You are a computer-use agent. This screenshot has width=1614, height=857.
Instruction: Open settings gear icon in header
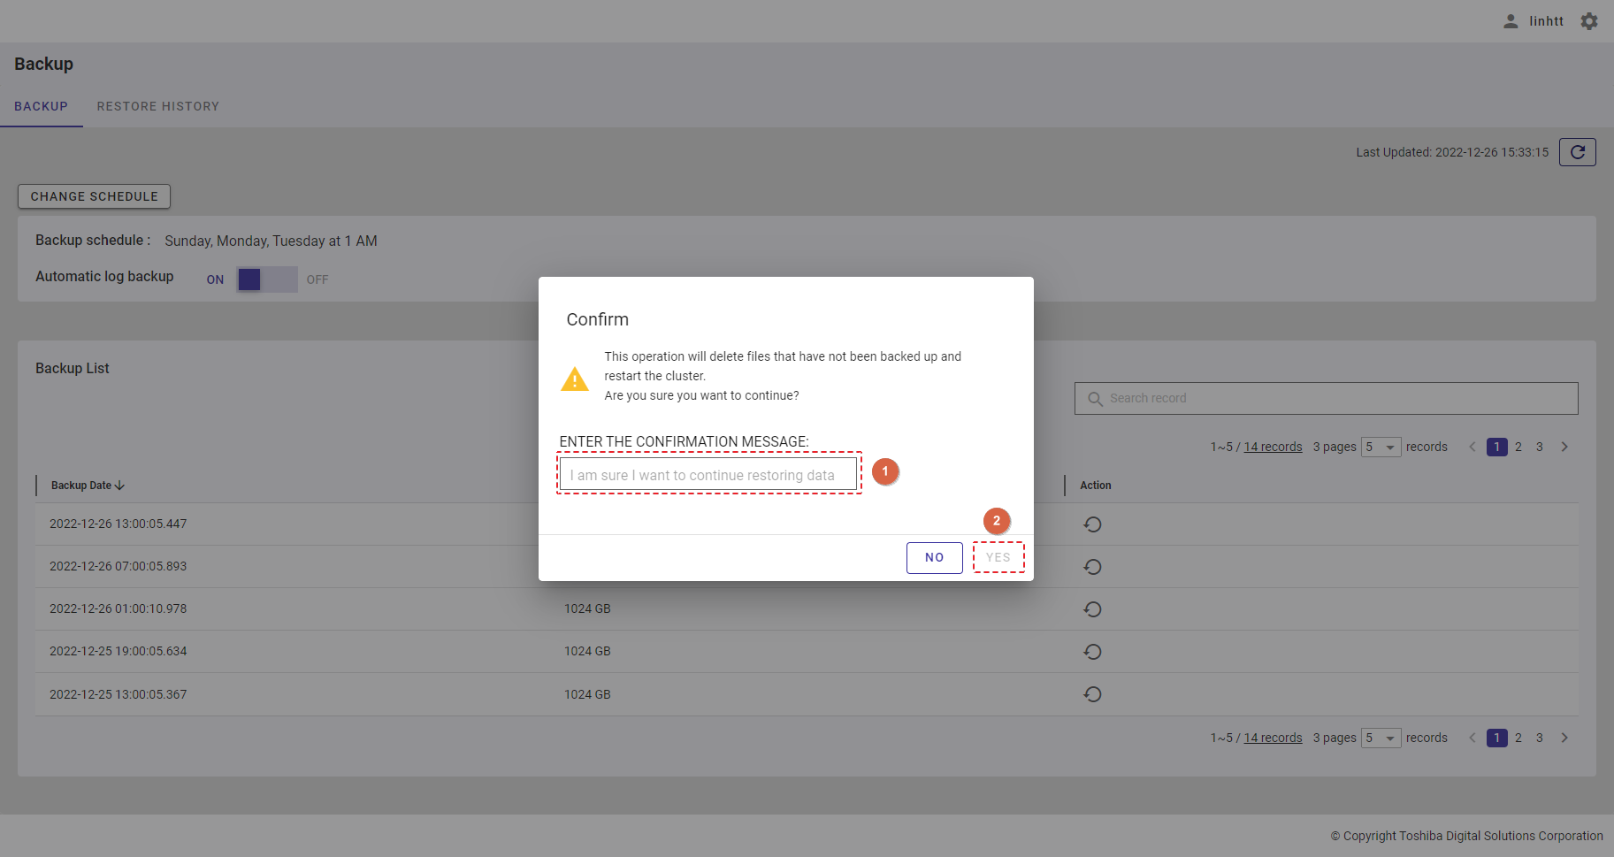(x=1589, y=21)
